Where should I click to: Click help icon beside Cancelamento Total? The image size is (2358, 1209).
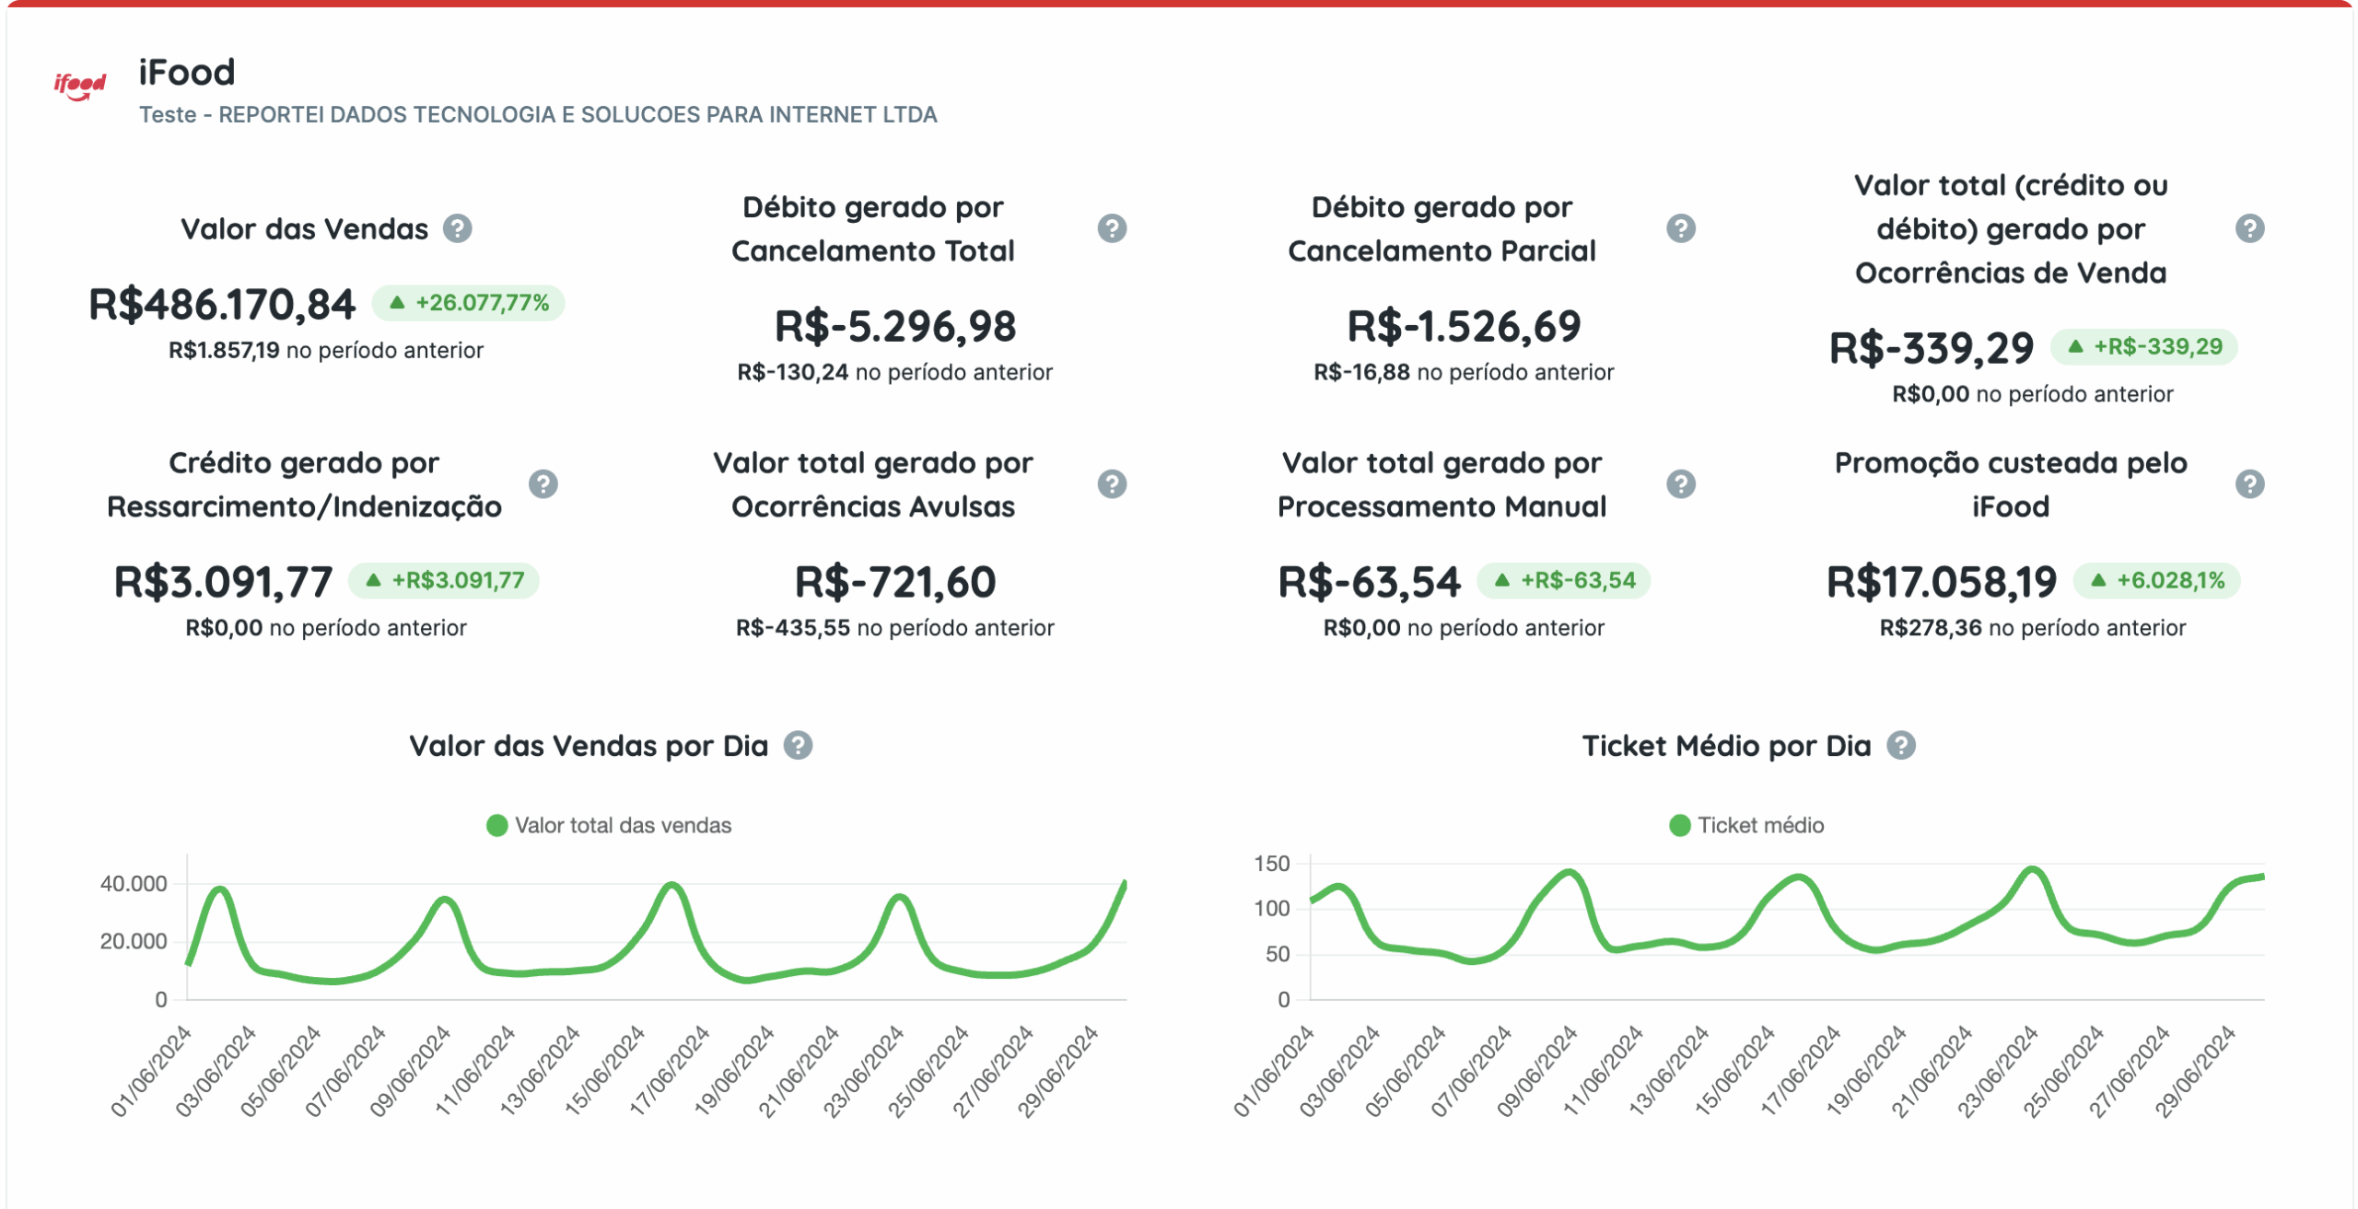coord(1112,228)
